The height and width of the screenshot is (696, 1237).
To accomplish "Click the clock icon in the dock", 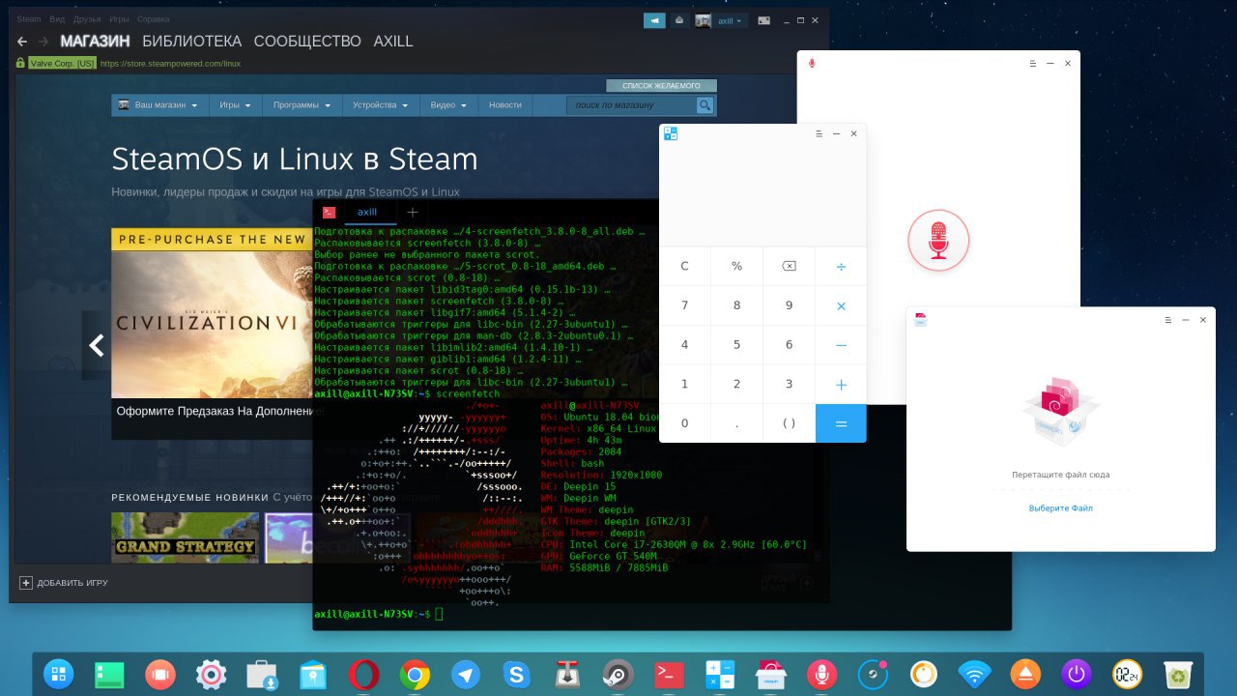I will pos(1127,674).
